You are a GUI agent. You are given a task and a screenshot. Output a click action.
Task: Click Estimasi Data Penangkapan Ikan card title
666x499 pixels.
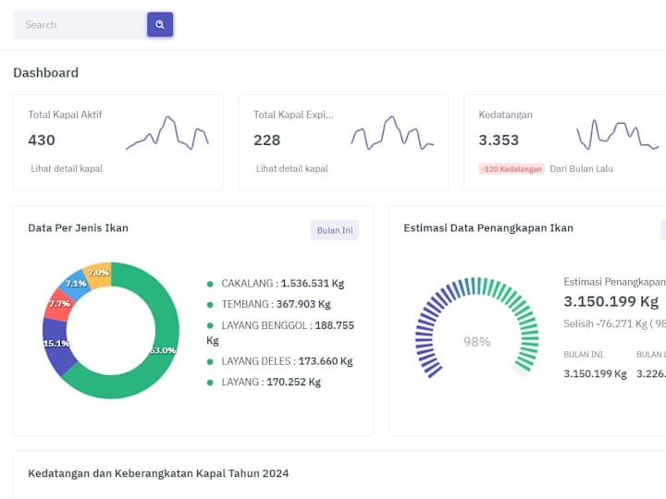(x=488, y=228)
